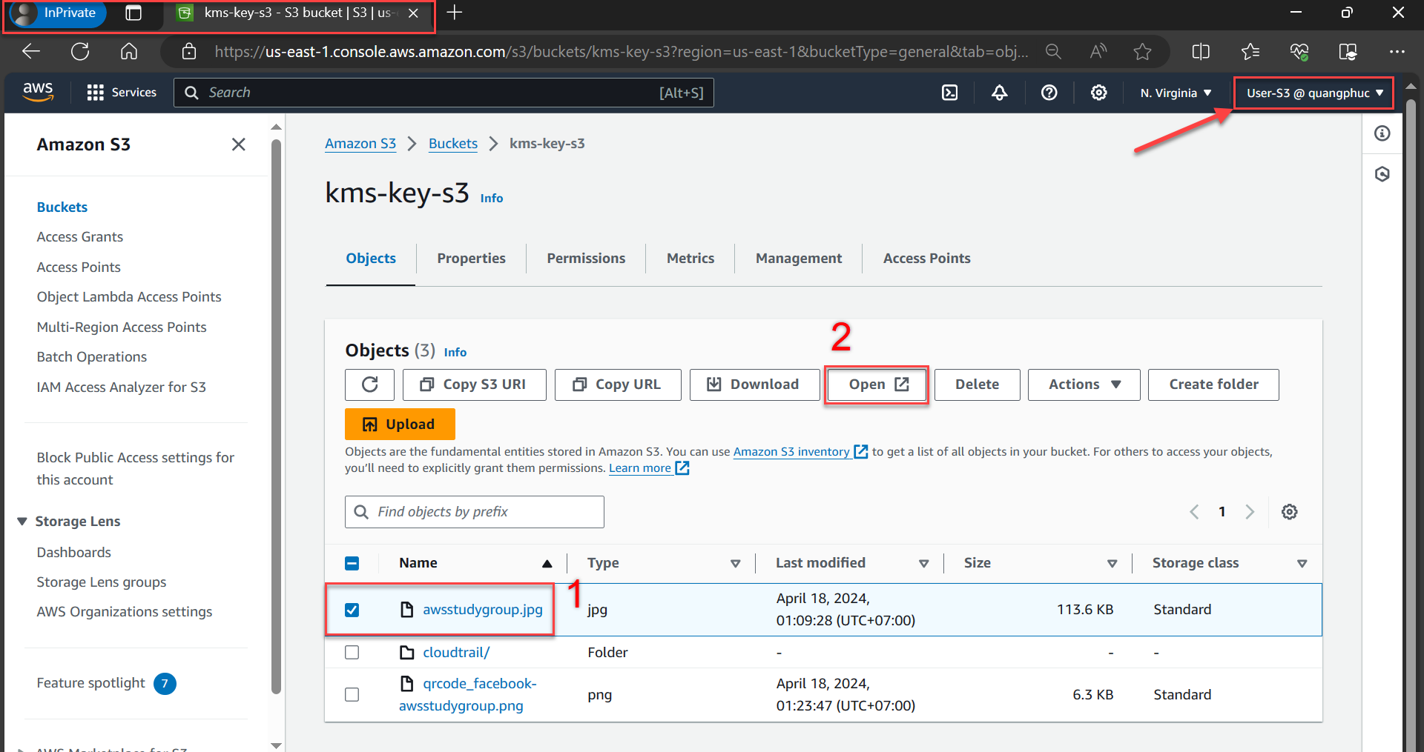This screenshot has height=752, width=1424.
Task: Open table preferences gear icon
Action: coord(1290,512)
